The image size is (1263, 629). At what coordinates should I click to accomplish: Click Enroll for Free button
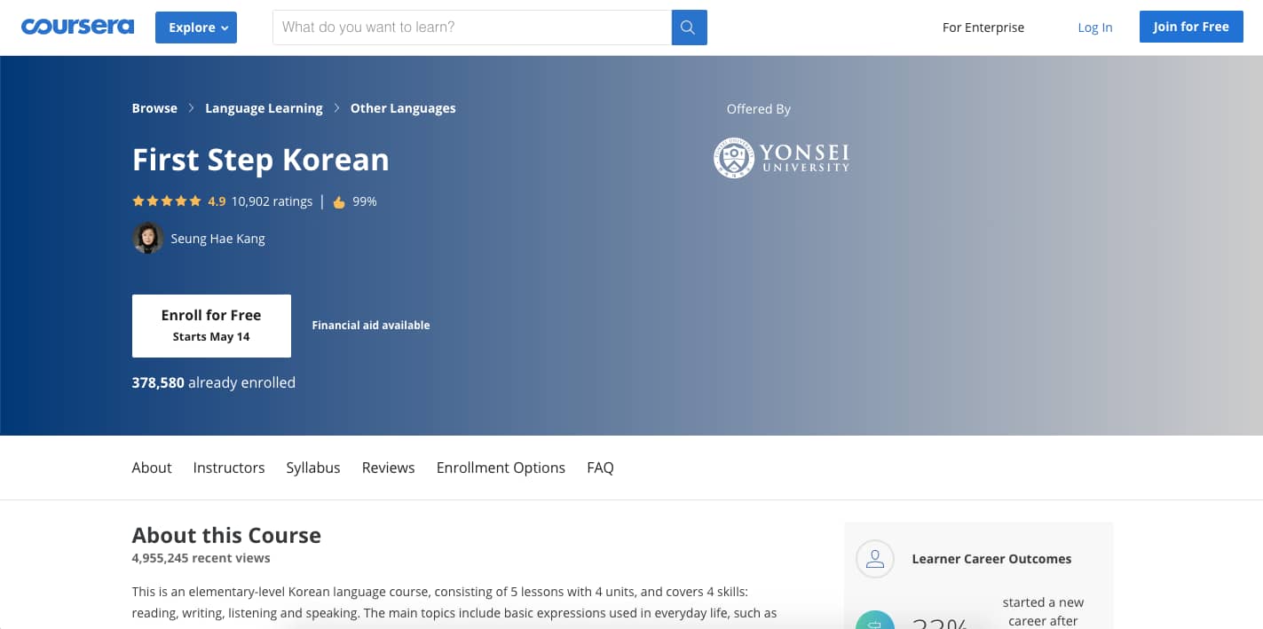[x=211, y=326]
